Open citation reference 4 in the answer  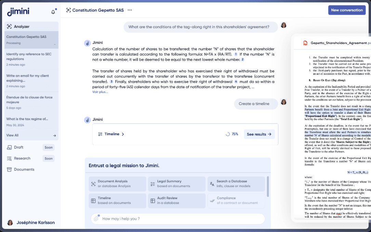236,82
